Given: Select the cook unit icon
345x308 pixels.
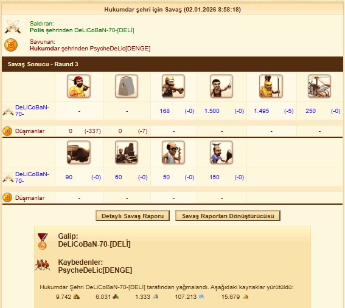Looking at the screenshot, I should pyautogui.click(x=221, y=152).
